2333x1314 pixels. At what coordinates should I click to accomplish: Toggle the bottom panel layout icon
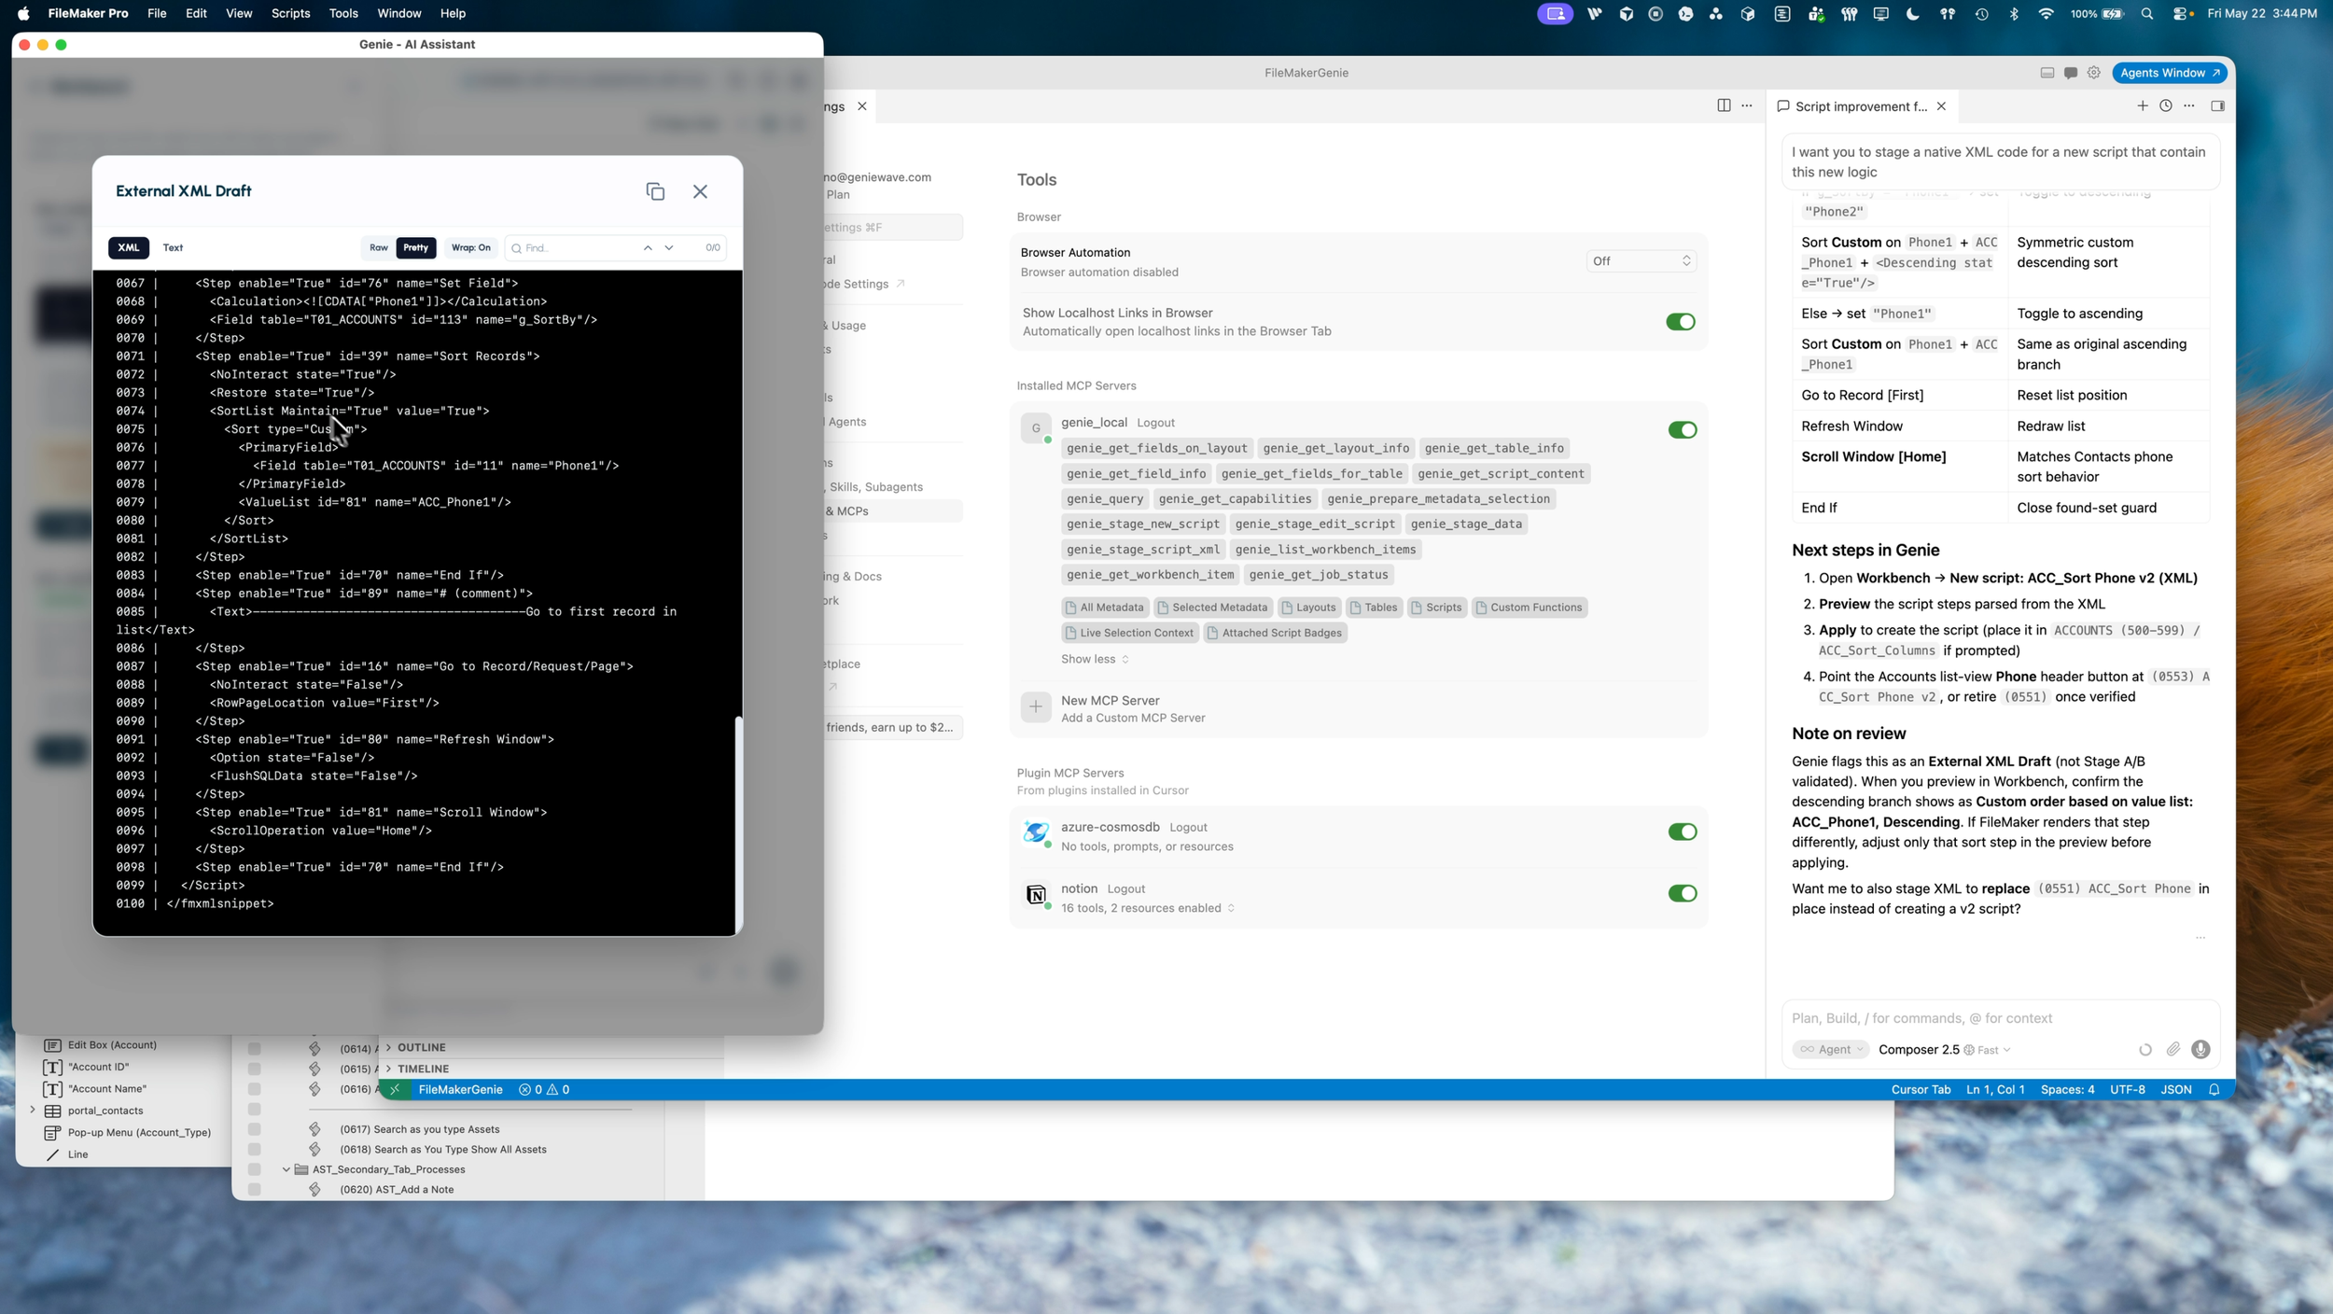coord(2047,73)
